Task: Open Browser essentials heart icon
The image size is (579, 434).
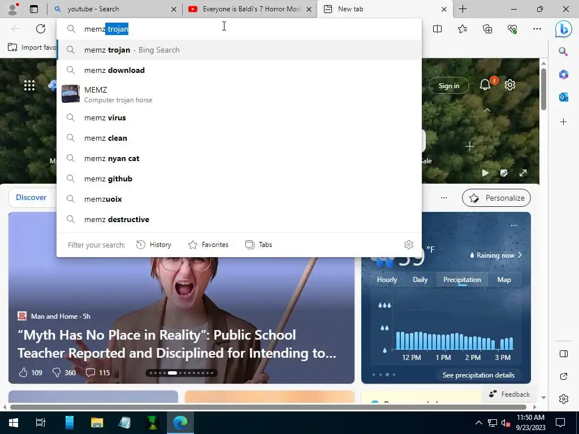Action: click(512, 29)
